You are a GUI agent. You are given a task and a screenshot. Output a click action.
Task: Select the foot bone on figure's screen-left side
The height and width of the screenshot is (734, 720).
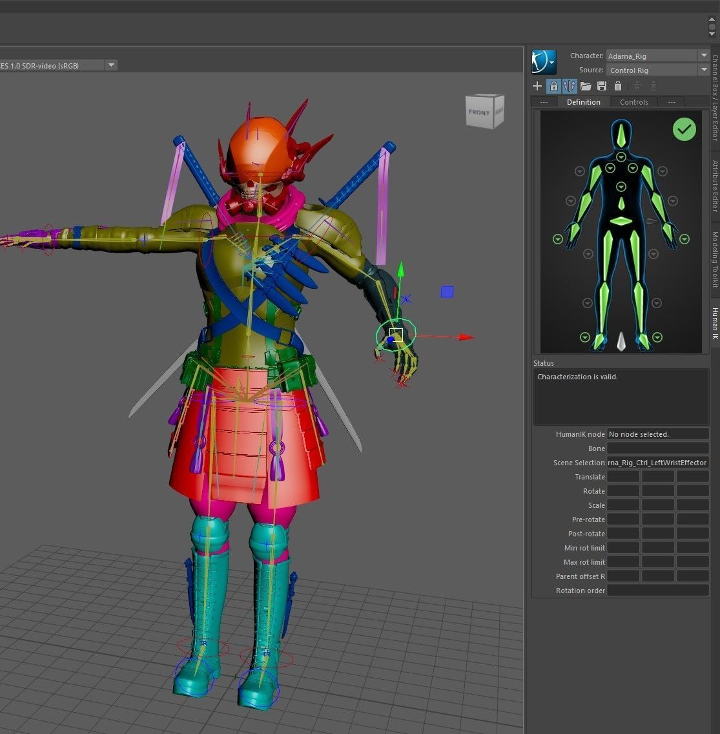(599, 342)
